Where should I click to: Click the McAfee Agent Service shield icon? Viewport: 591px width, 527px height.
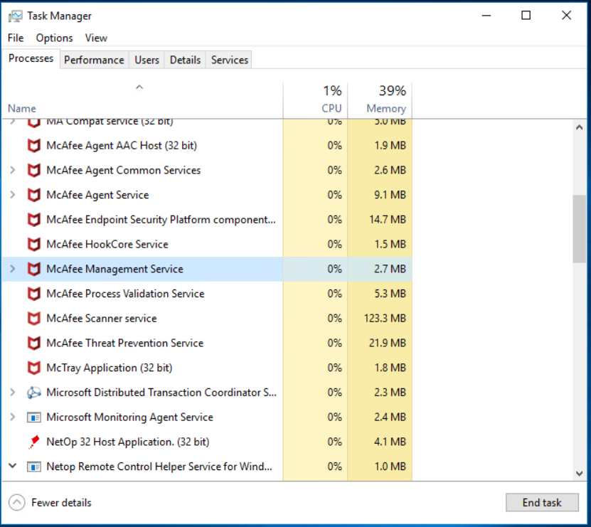(x=34, y=195)
